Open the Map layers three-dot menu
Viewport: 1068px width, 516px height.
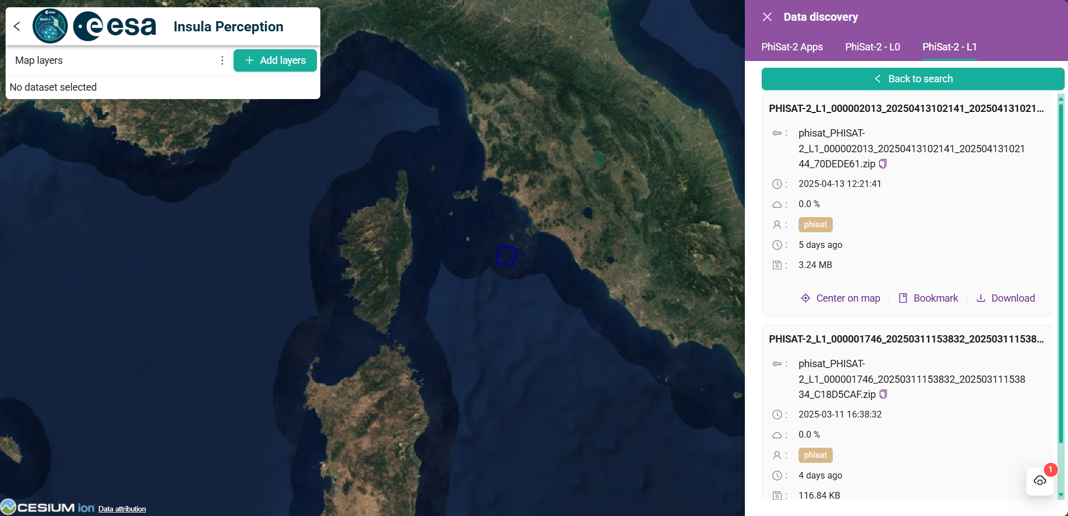tap(222, 60)
